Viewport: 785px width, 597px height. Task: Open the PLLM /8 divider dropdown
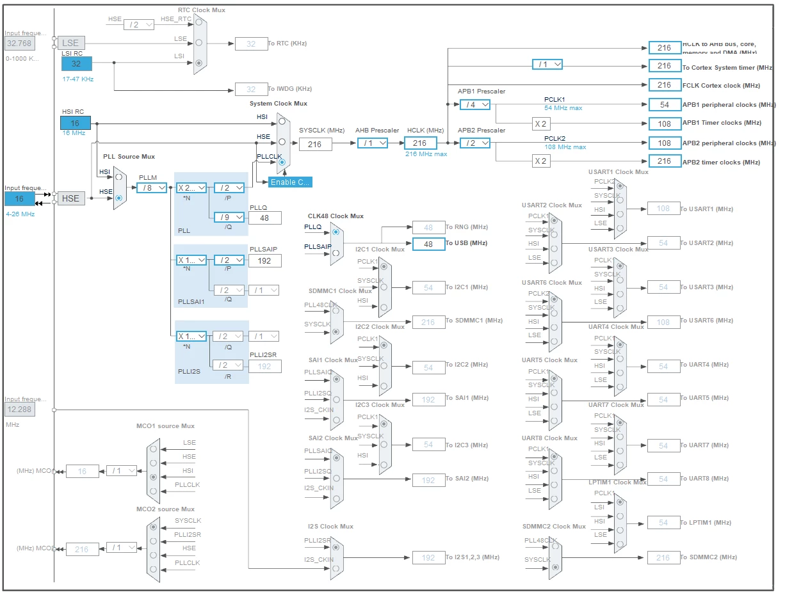tap(152, 187)
